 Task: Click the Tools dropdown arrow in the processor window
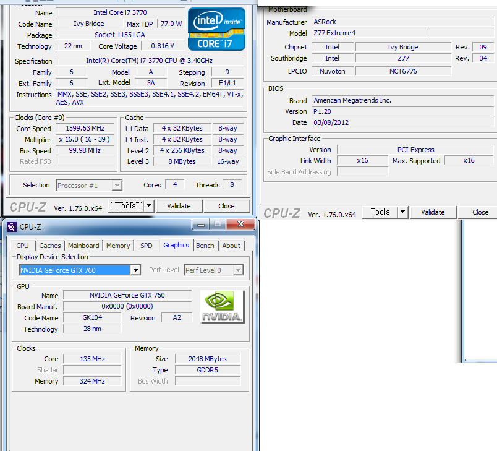point(148,206)
